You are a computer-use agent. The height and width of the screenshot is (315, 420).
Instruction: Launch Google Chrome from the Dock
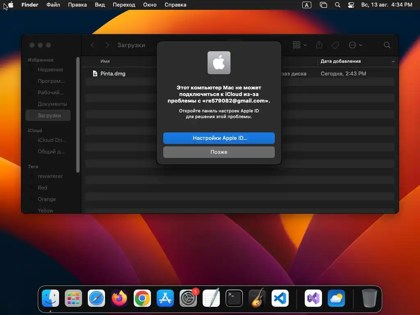click(142, 298)
